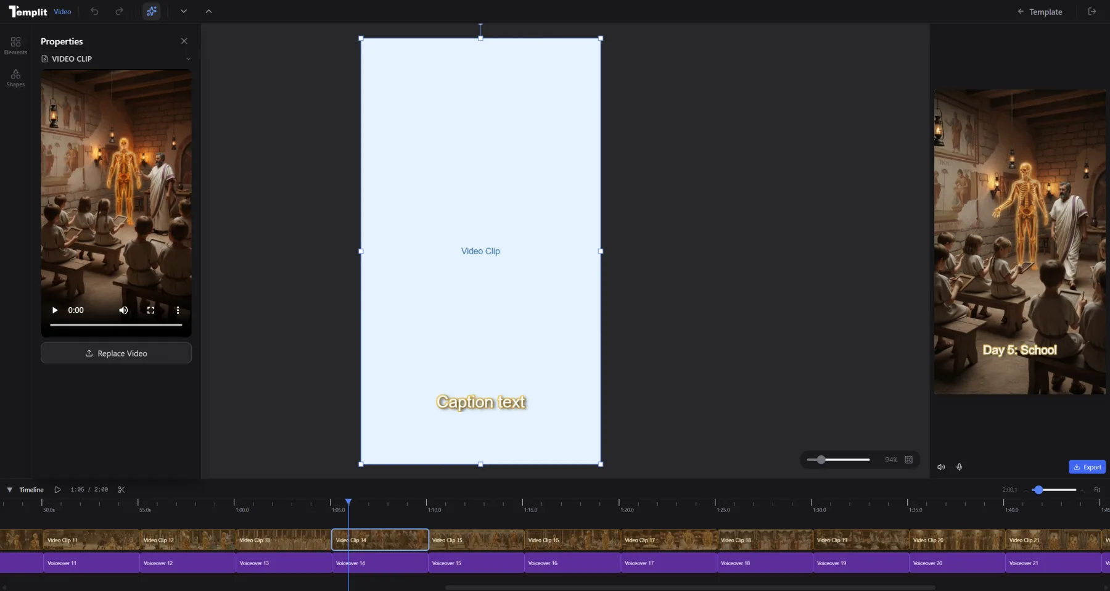Image resolution: width=1110 pixels, height=591 pixels.
Task: Select Voiceover 17 on timeline
Action: [668, 563]
